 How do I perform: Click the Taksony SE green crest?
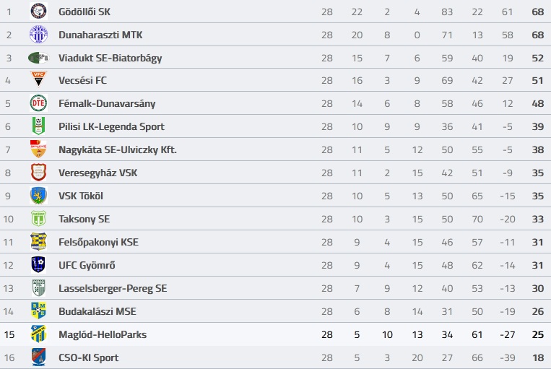[38, 219]
